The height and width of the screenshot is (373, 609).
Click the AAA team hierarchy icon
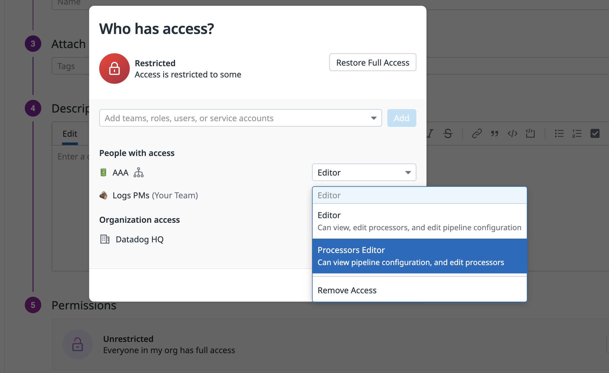tap(138, 172)
